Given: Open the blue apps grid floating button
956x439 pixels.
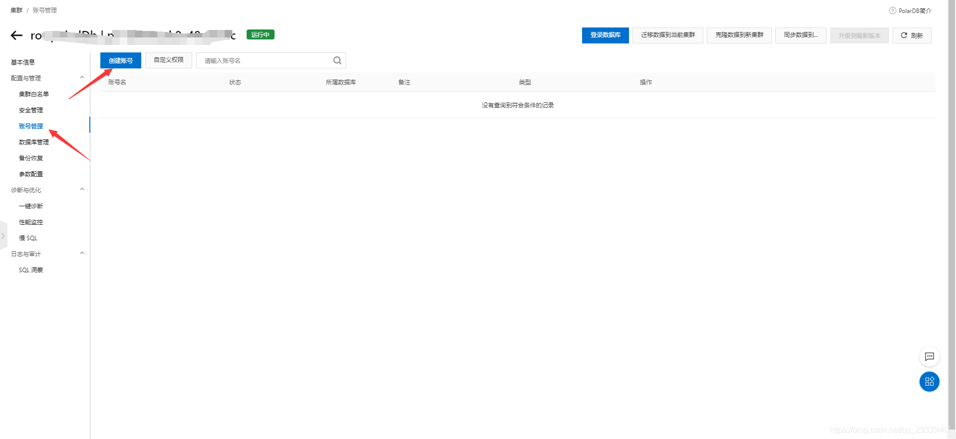Looking at the screenshot, I should (x=929, y=382).
